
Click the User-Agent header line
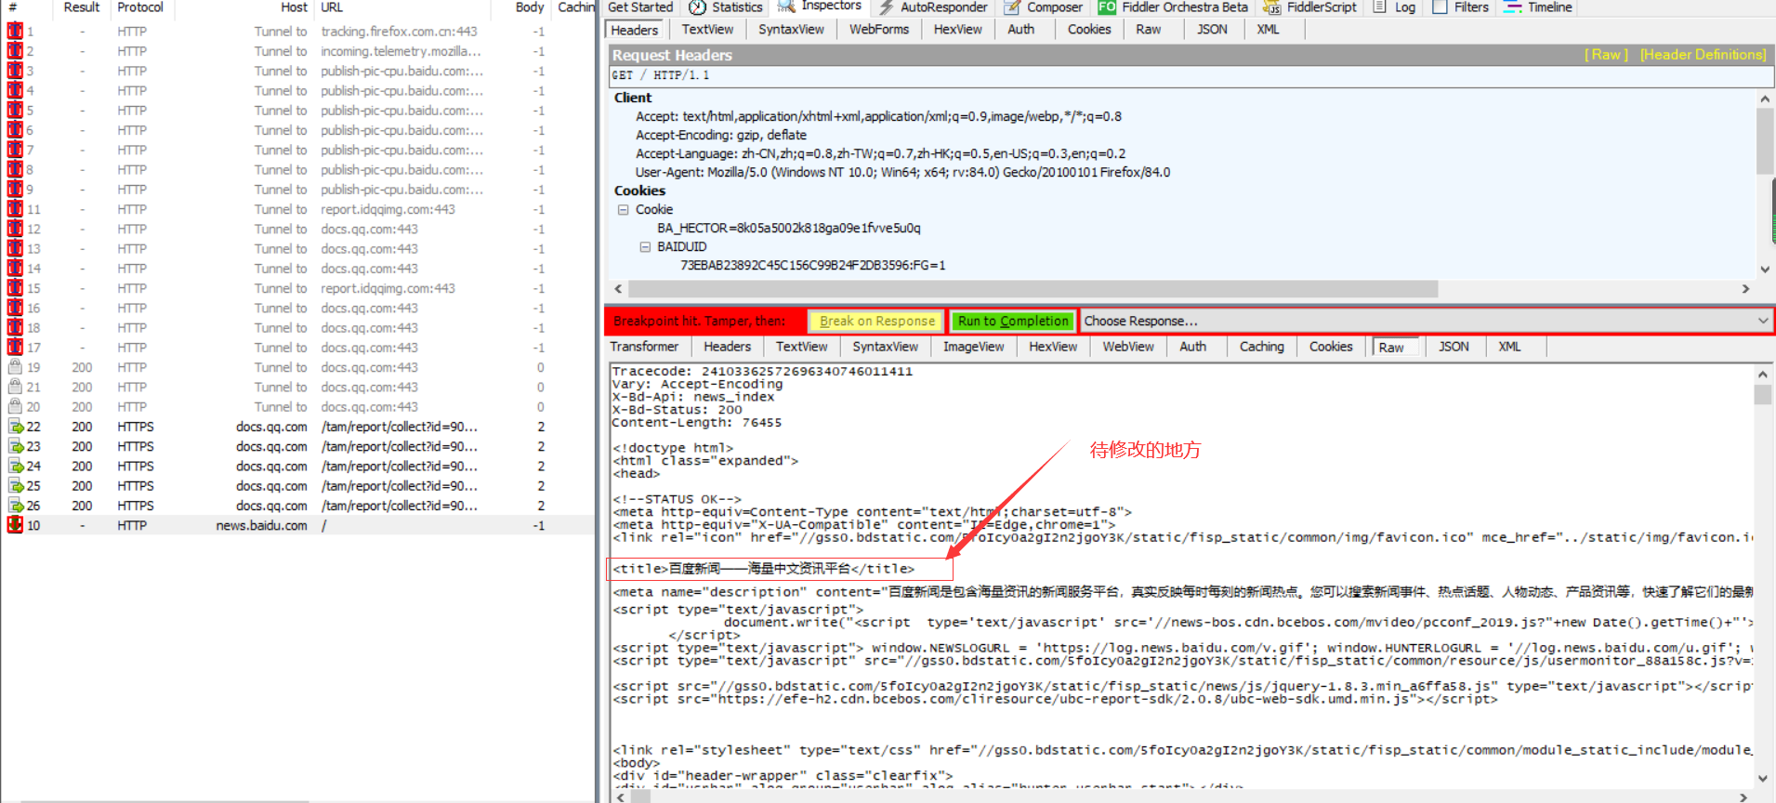pos(902,172)
